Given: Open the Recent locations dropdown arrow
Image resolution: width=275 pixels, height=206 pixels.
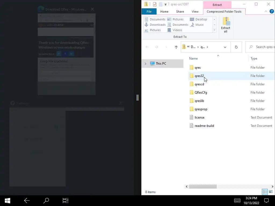Looking at the screenshot, I should pyautogui.click(x=166, y=47).
